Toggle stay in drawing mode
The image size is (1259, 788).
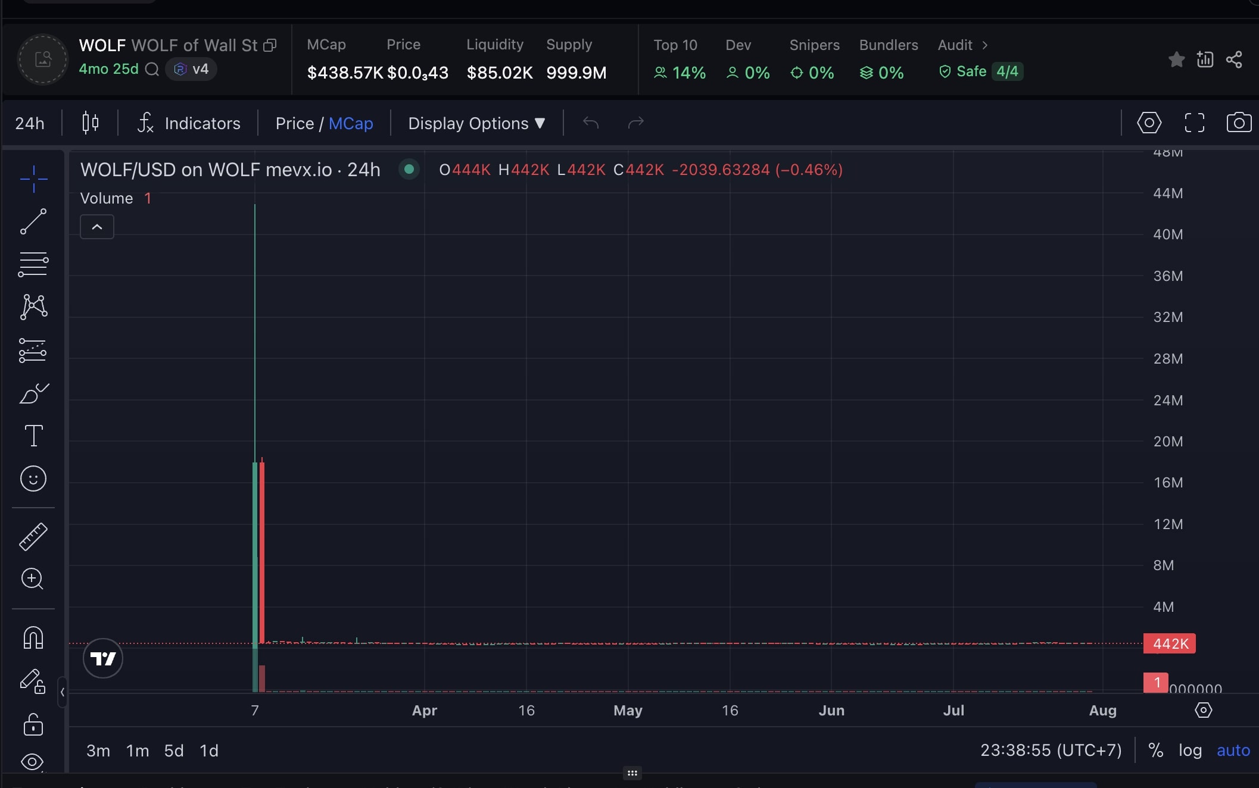pos(33,681)
